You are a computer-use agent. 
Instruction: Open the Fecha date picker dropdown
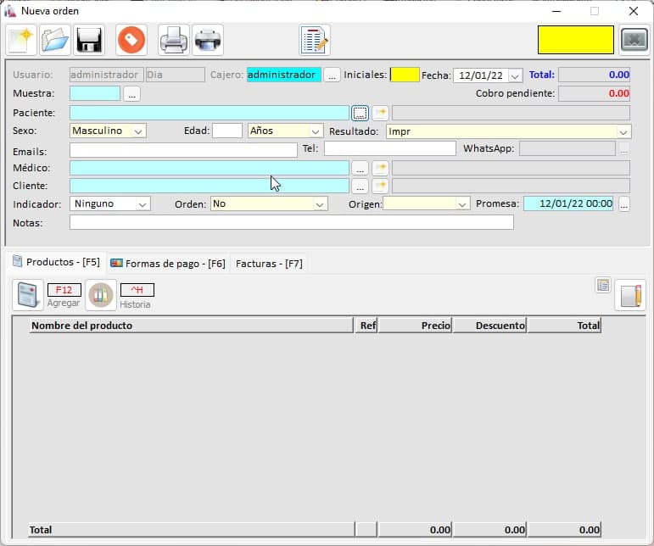point(515,75)
